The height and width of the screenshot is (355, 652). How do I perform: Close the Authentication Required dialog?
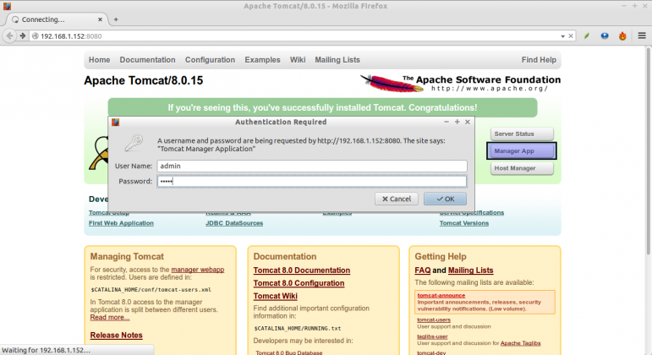(468, 122)
